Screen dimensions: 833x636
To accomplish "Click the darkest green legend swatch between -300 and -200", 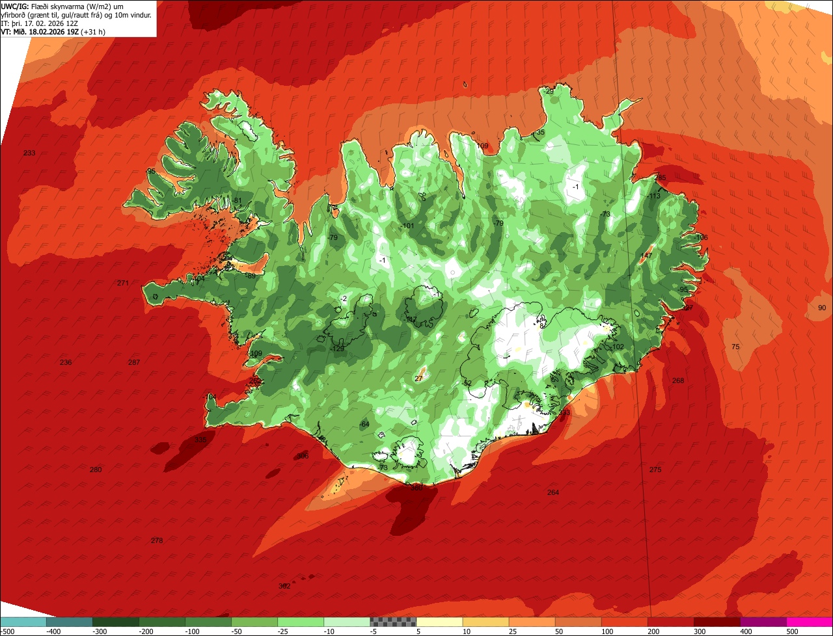I will click(116, 622).
